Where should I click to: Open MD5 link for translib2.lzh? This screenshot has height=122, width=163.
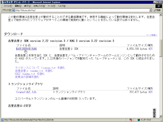click(150, 92)
